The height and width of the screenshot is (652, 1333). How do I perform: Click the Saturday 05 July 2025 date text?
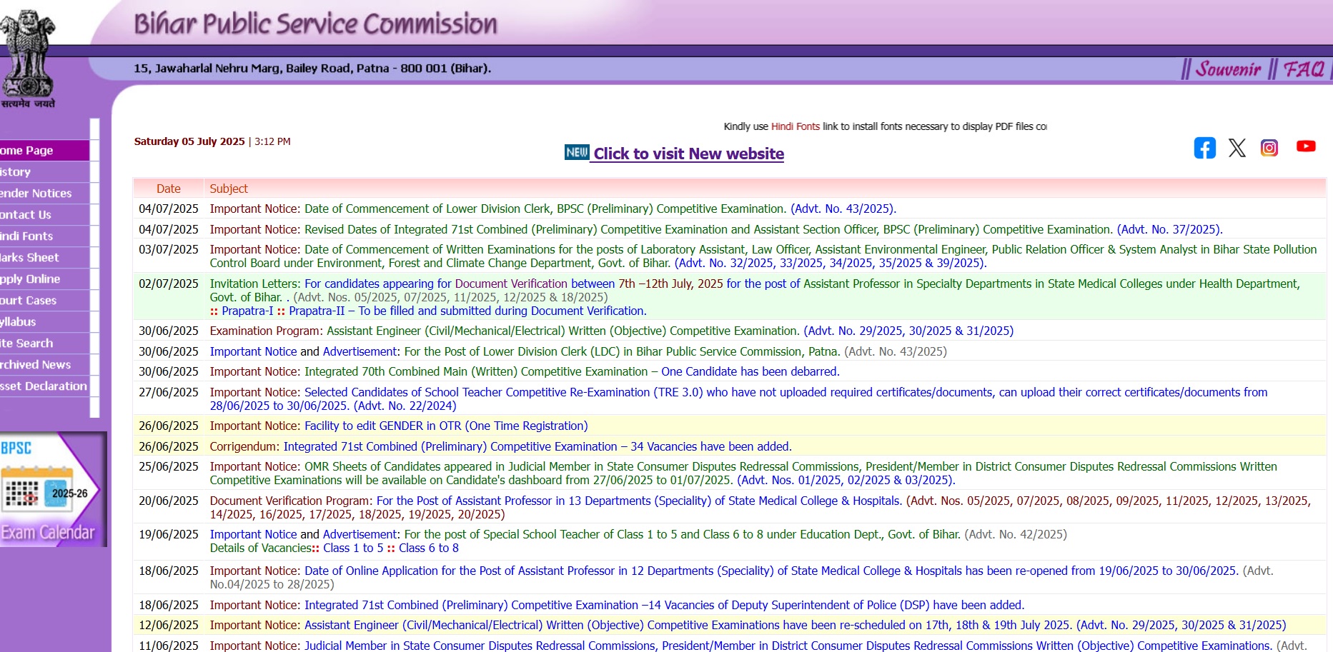click(189, 141)
